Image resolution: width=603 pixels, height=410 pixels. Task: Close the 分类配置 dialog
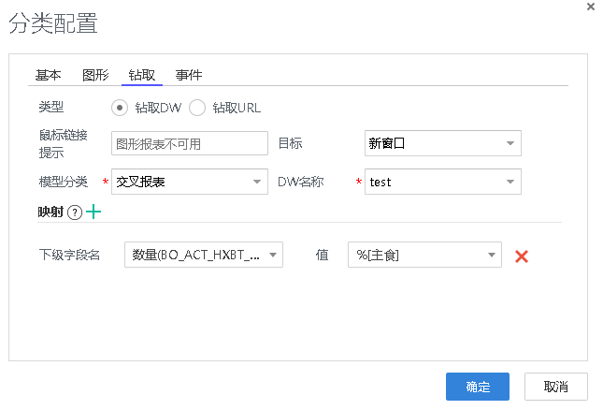(591, 7)
